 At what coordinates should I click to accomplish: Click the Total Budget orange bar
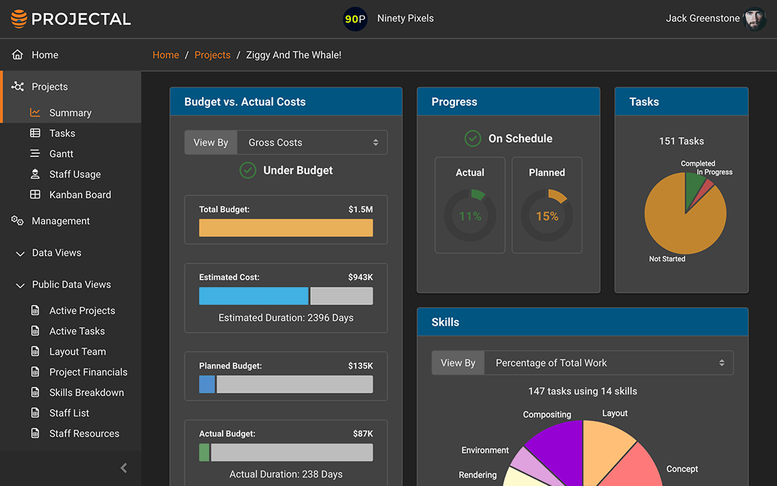click(286, 228)
